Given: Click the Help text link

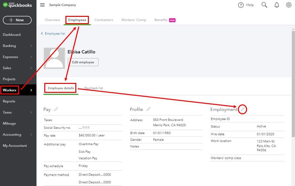Looking at the screenshot, I should (x=250, y=5).
